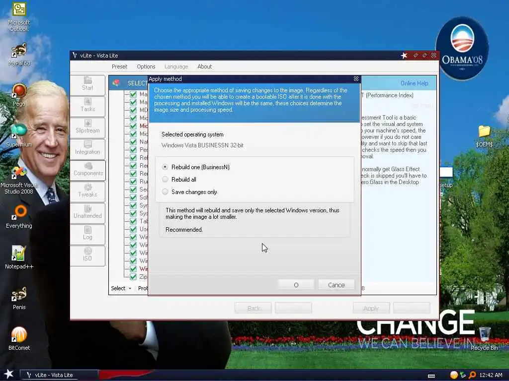509x381 pixels.
Task: Select the MyPal 68 desktop shortcut
Action: tap(19, 55)
